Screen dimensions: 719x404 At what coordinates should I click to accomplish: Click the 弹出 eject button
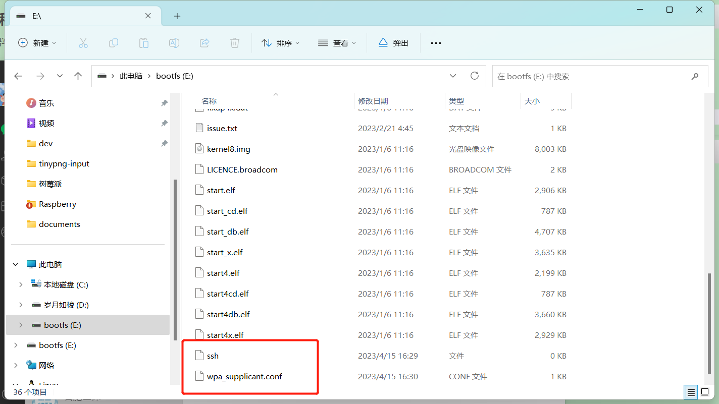[x=394, y=43]
